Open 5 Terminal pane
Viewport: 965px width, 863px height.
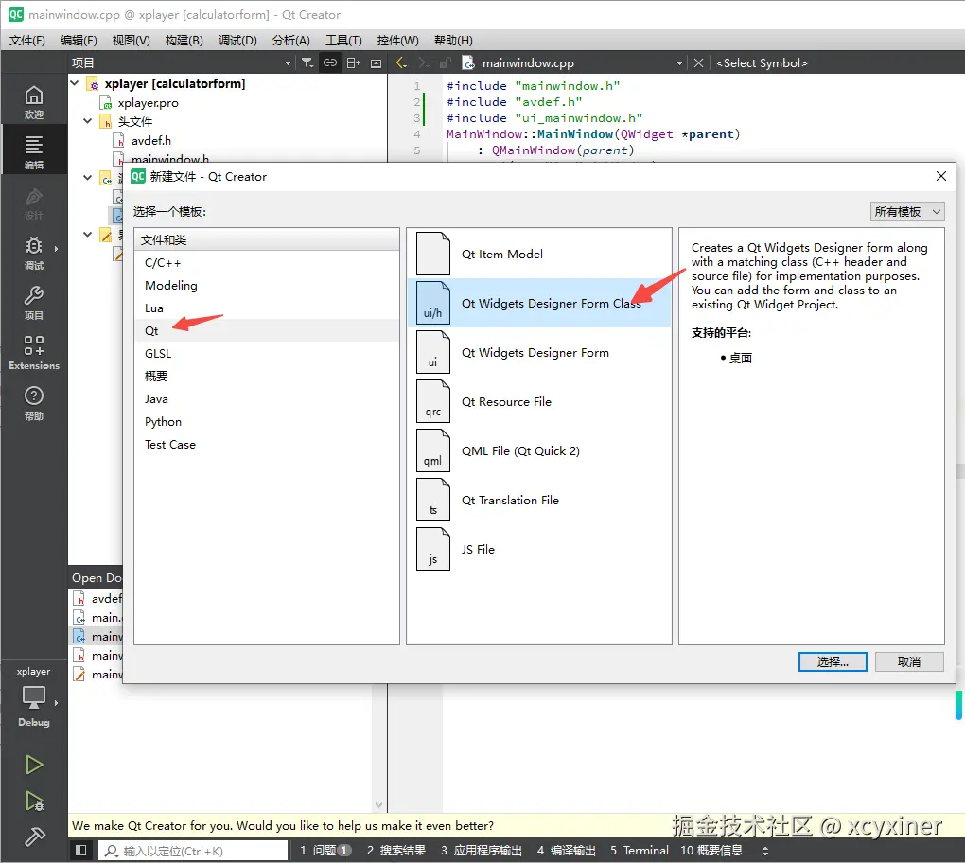639,850
